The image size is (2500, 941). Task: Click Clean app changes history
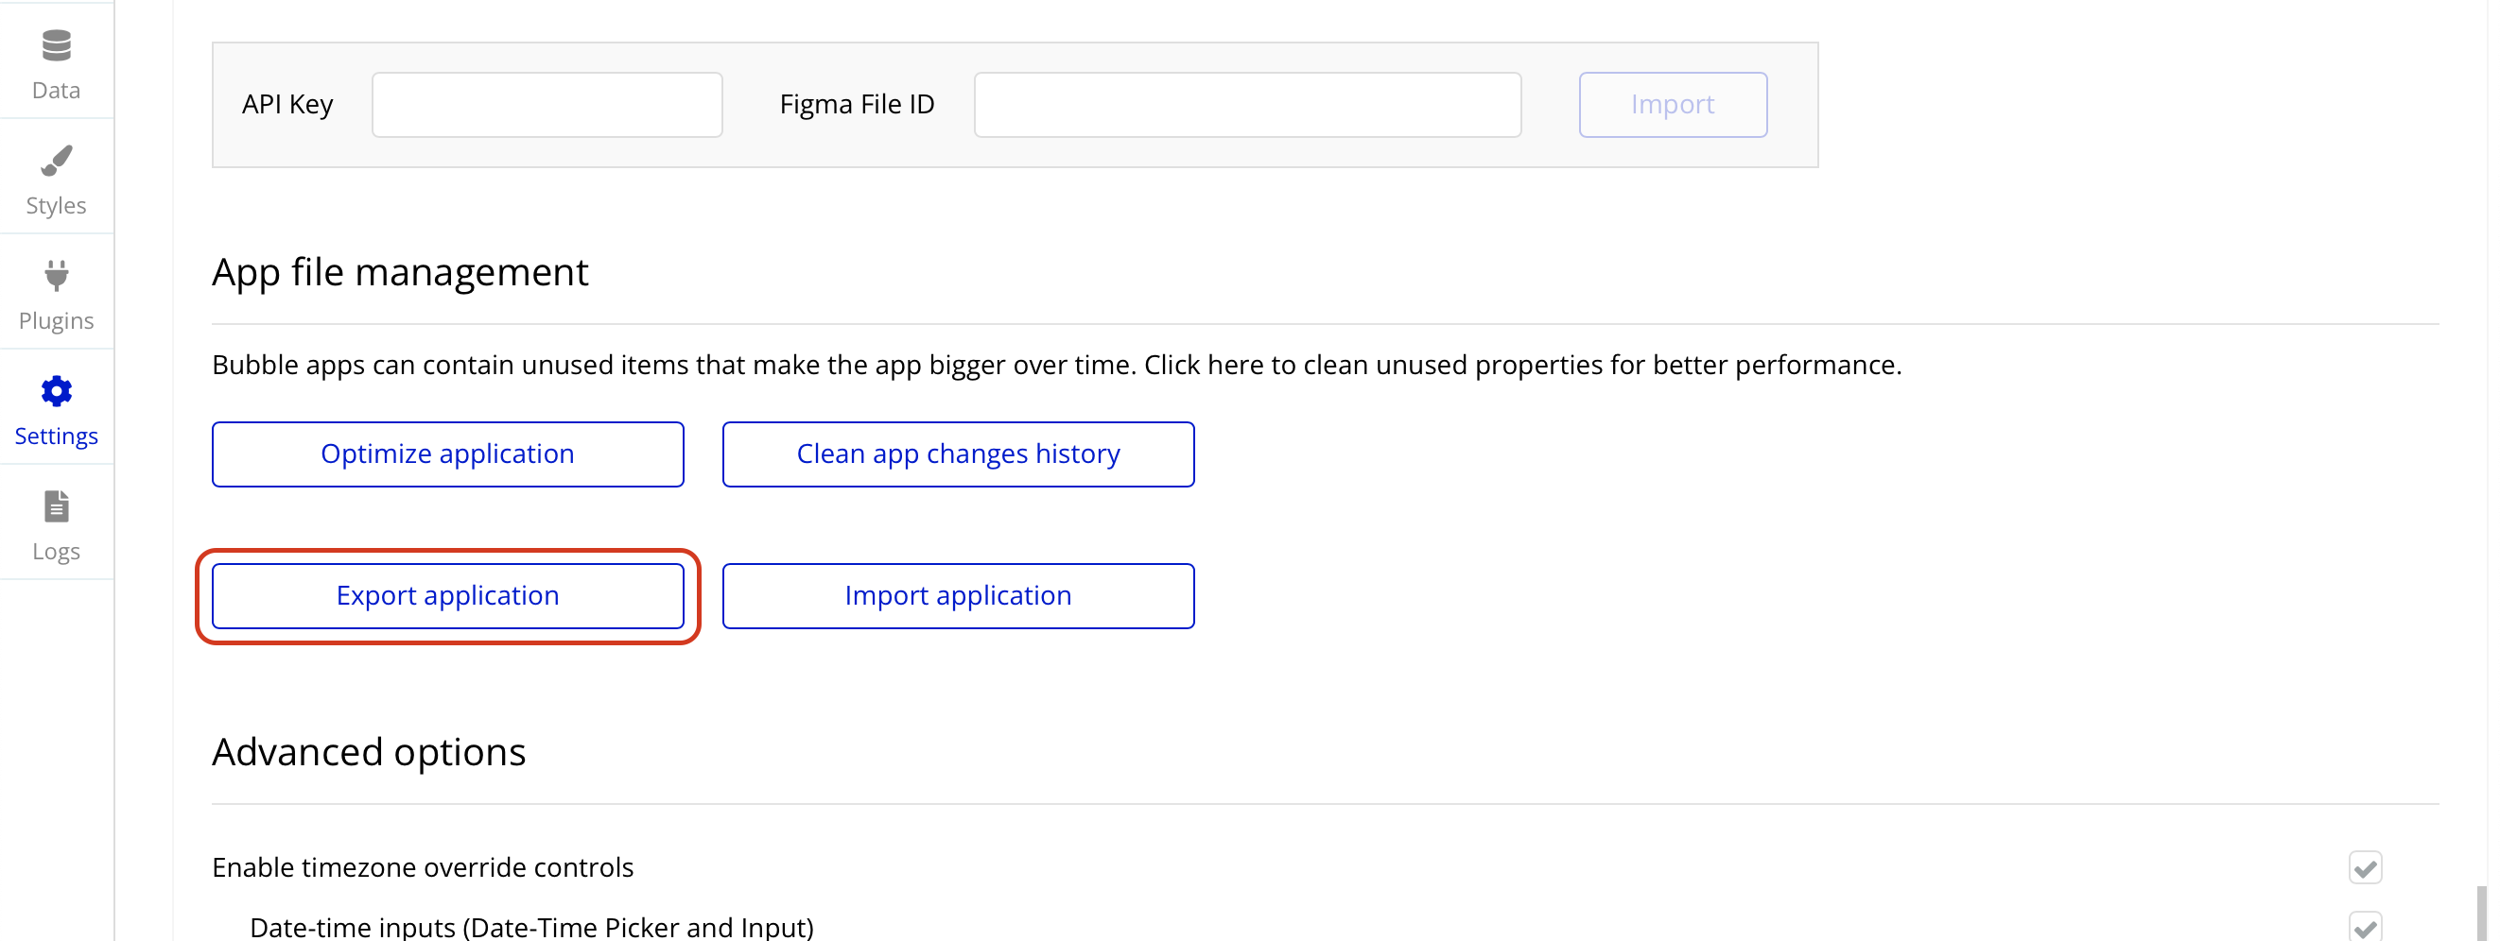coord(958,454)
